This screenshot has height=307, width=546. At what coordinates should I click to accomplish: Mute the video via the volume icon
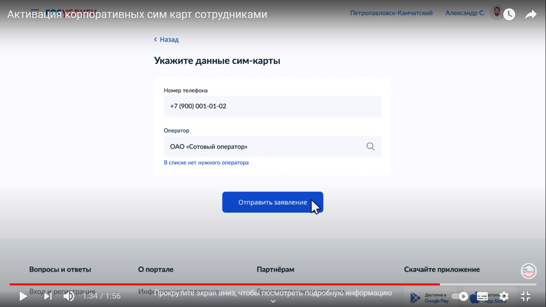pyautogui.click(x=69, y=296)
